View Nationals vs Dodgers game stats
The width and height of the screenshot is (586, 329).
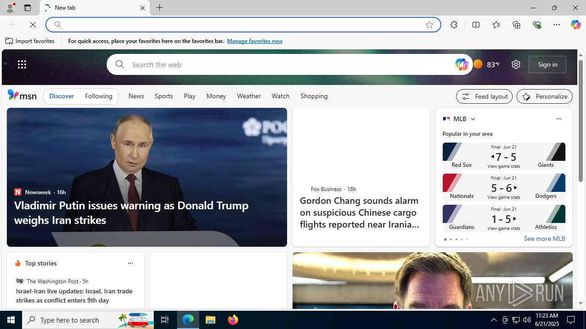504,187
